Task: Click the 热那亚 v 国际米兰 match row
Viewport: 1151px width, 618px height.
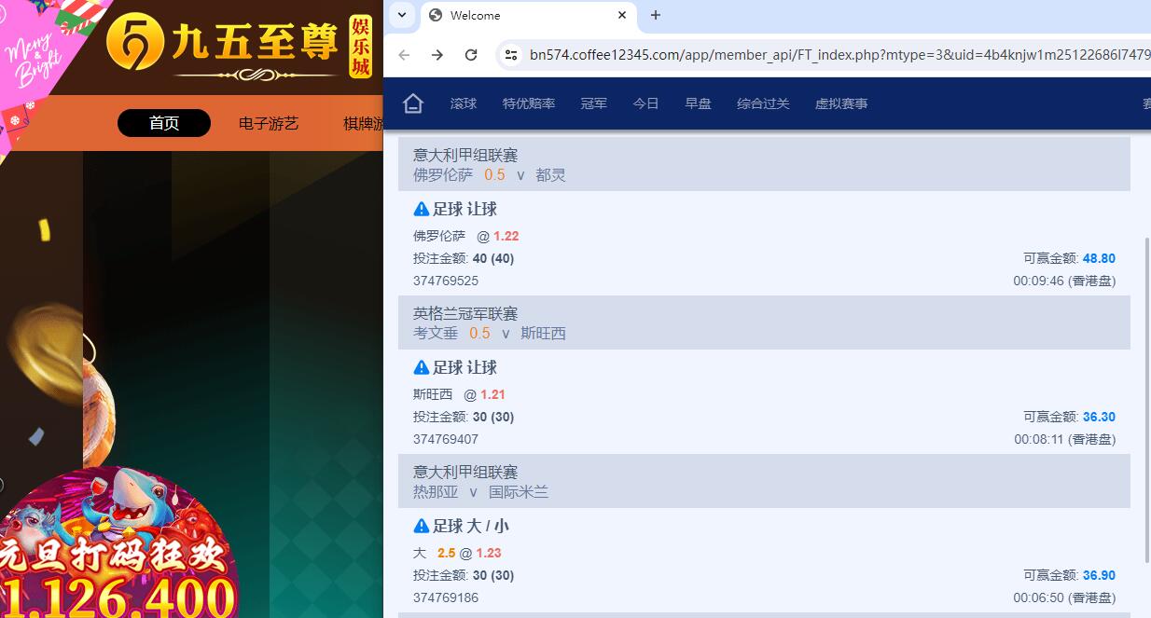Action: pyautogui.click(x=481, y=491)
